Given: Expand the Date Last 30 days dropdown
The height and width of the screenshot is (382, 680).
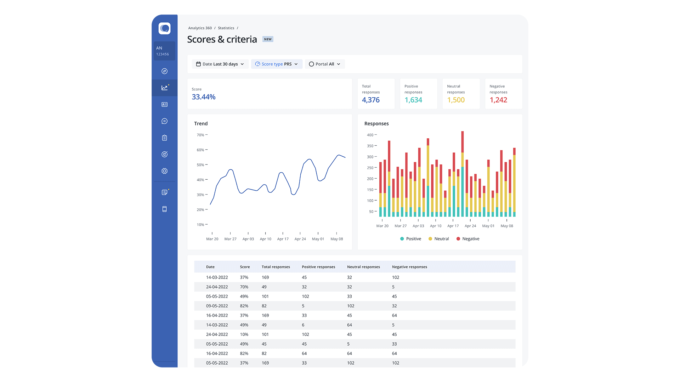Looking at the screenshot, I should coord(220,64).
